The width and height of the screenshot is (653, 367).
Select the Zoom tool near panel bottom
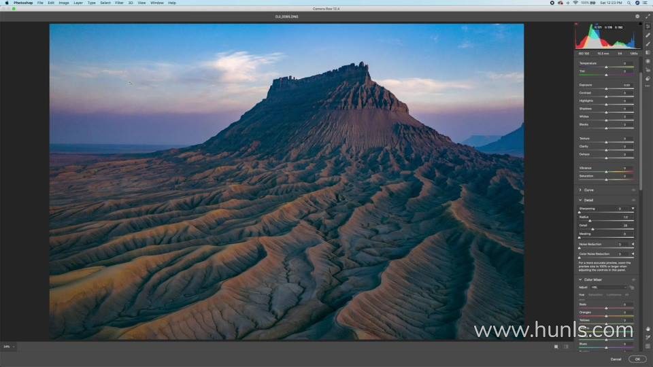648,329
